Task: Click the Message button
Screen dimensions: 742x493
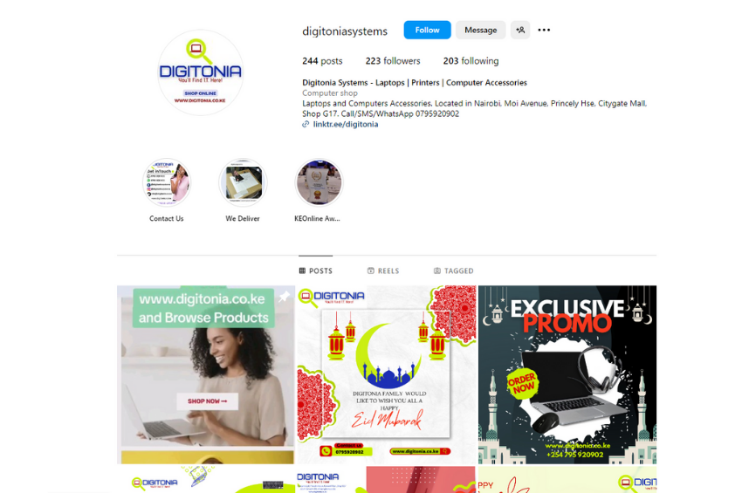Action: pyautogui.click(x=481, y=30)
